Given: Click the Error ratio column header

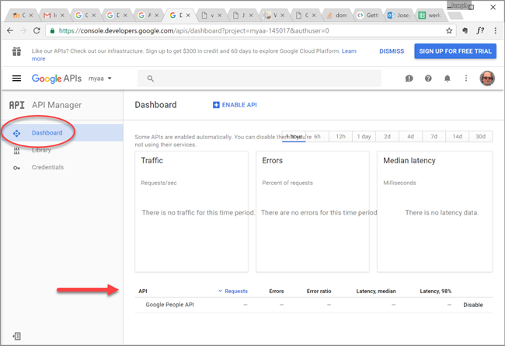Looking at the screenshot, I should tap(319, 291).
